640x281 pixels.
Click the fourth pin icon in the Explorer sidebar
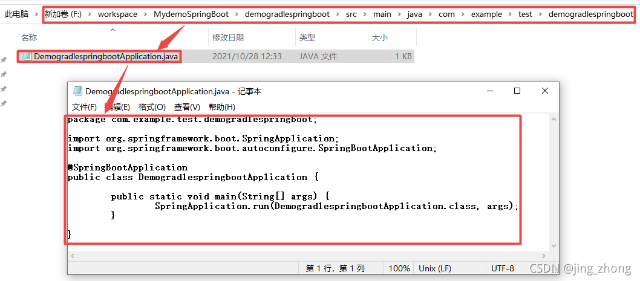[3, 103]
